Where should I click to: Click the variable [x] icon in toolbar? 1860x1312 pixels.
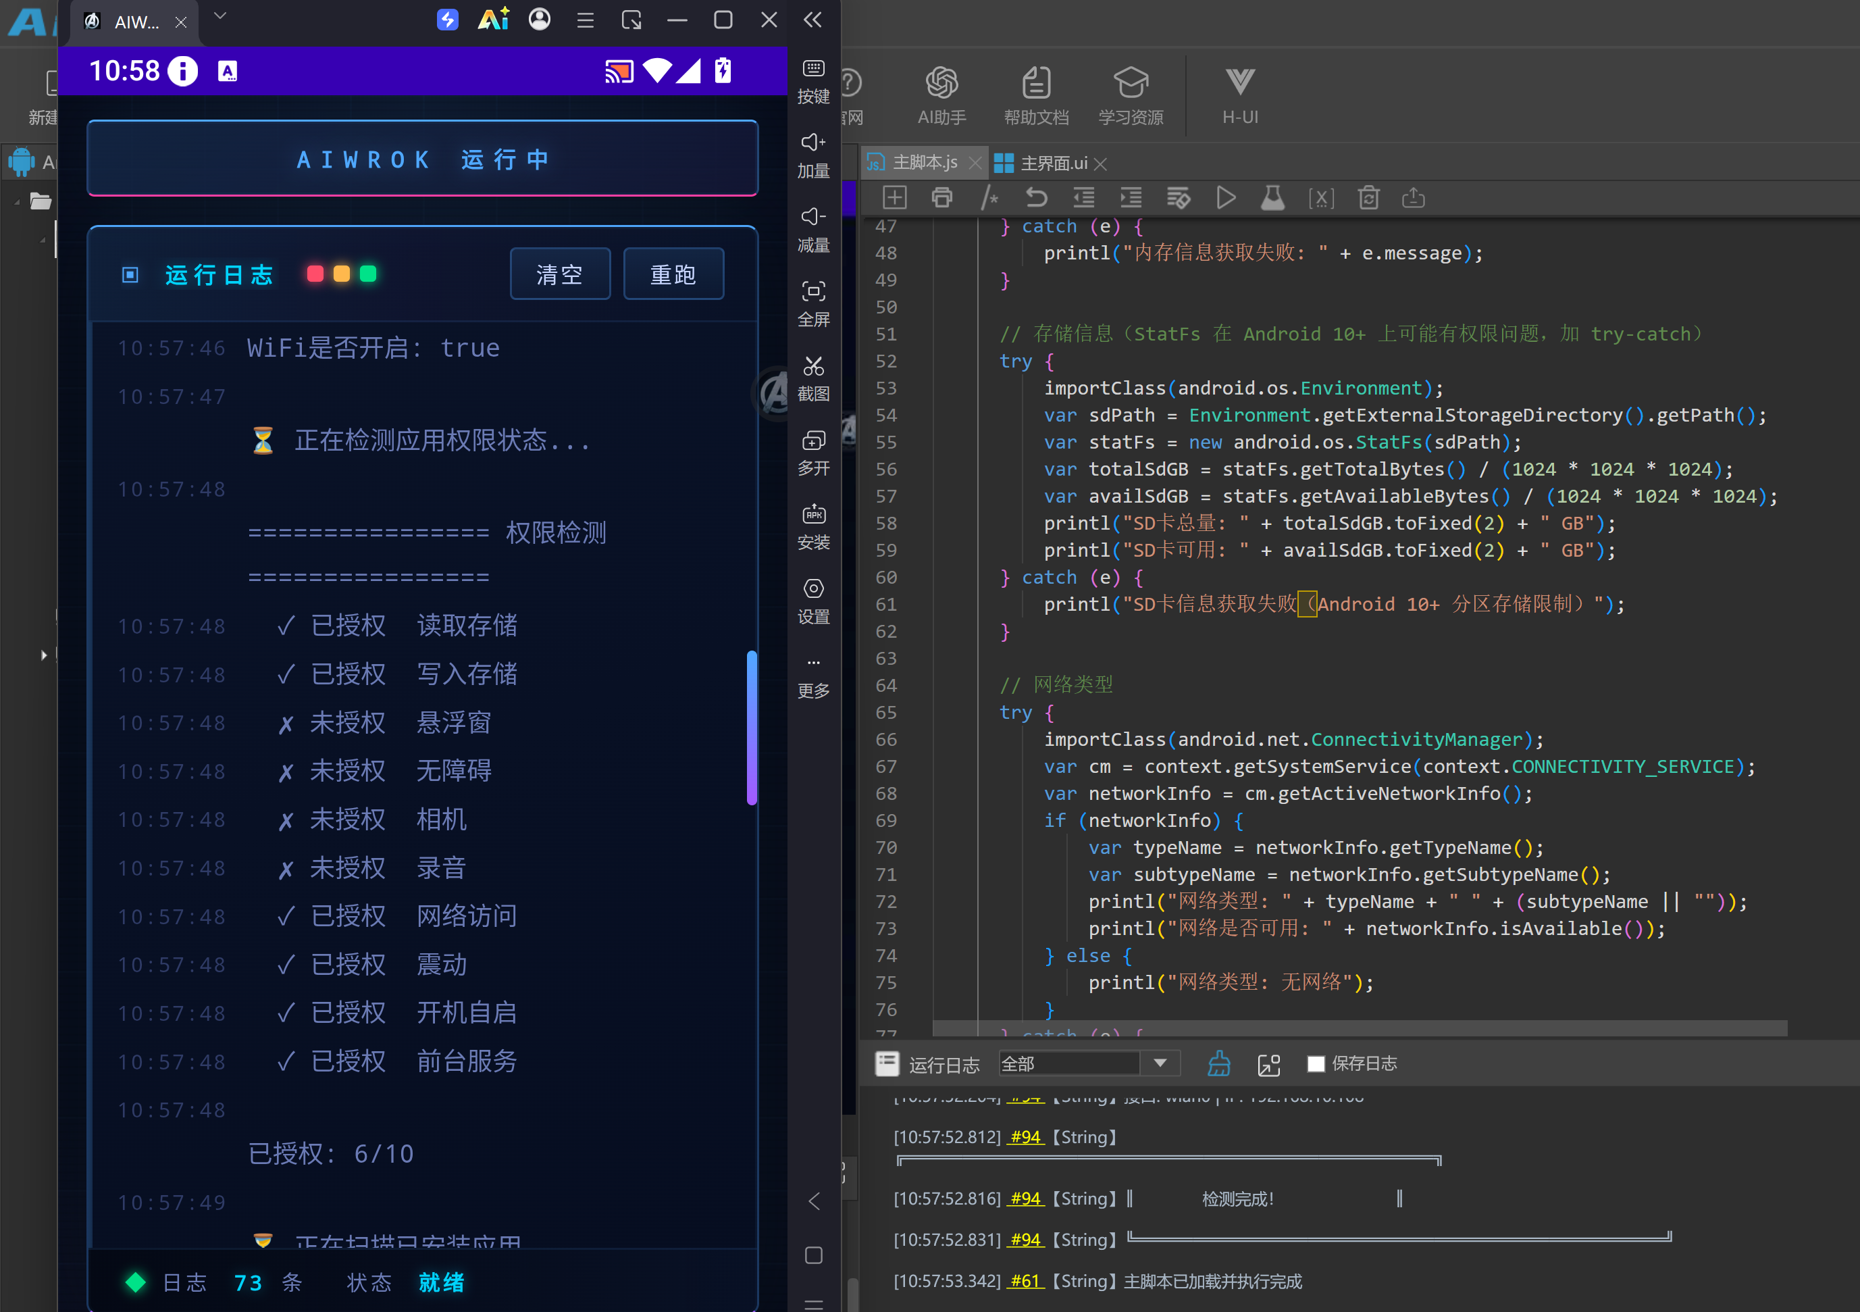point(1320,198)
